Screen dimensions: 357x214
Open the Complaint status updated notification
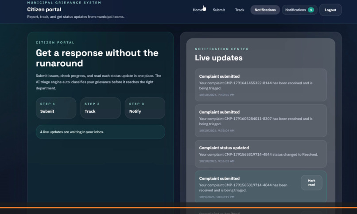click(x=261, y=154)
